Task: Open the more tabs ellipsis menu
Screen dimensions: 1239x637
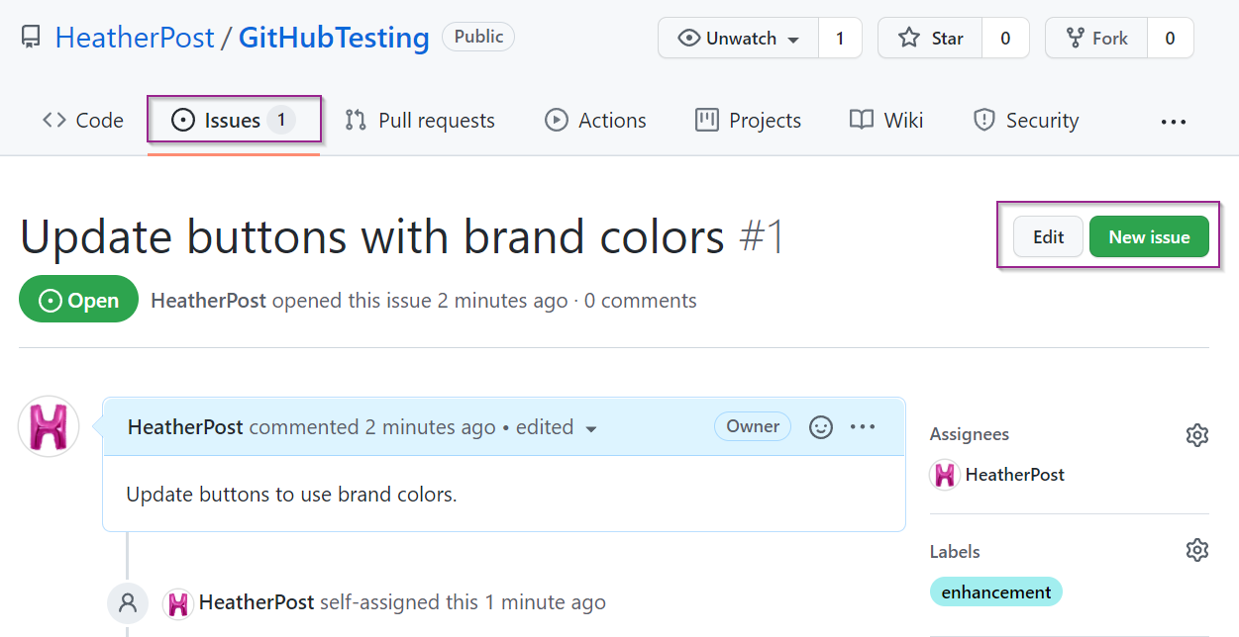Action: [1174, 122]
